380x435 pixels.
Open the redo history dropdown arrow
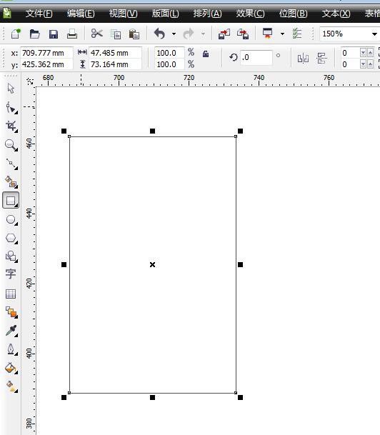tap(204, 34)
